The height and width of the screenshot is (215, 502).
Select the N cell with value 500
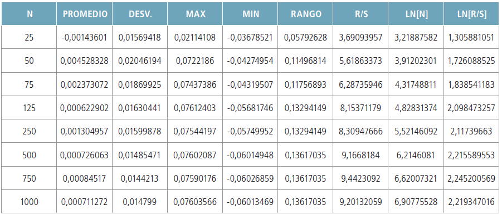coord(29,155)
